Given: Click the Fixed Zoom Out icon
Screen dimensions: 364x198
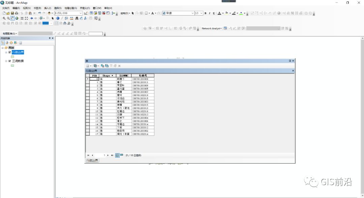Looking at the screenshot, I should tap(26, 18).
